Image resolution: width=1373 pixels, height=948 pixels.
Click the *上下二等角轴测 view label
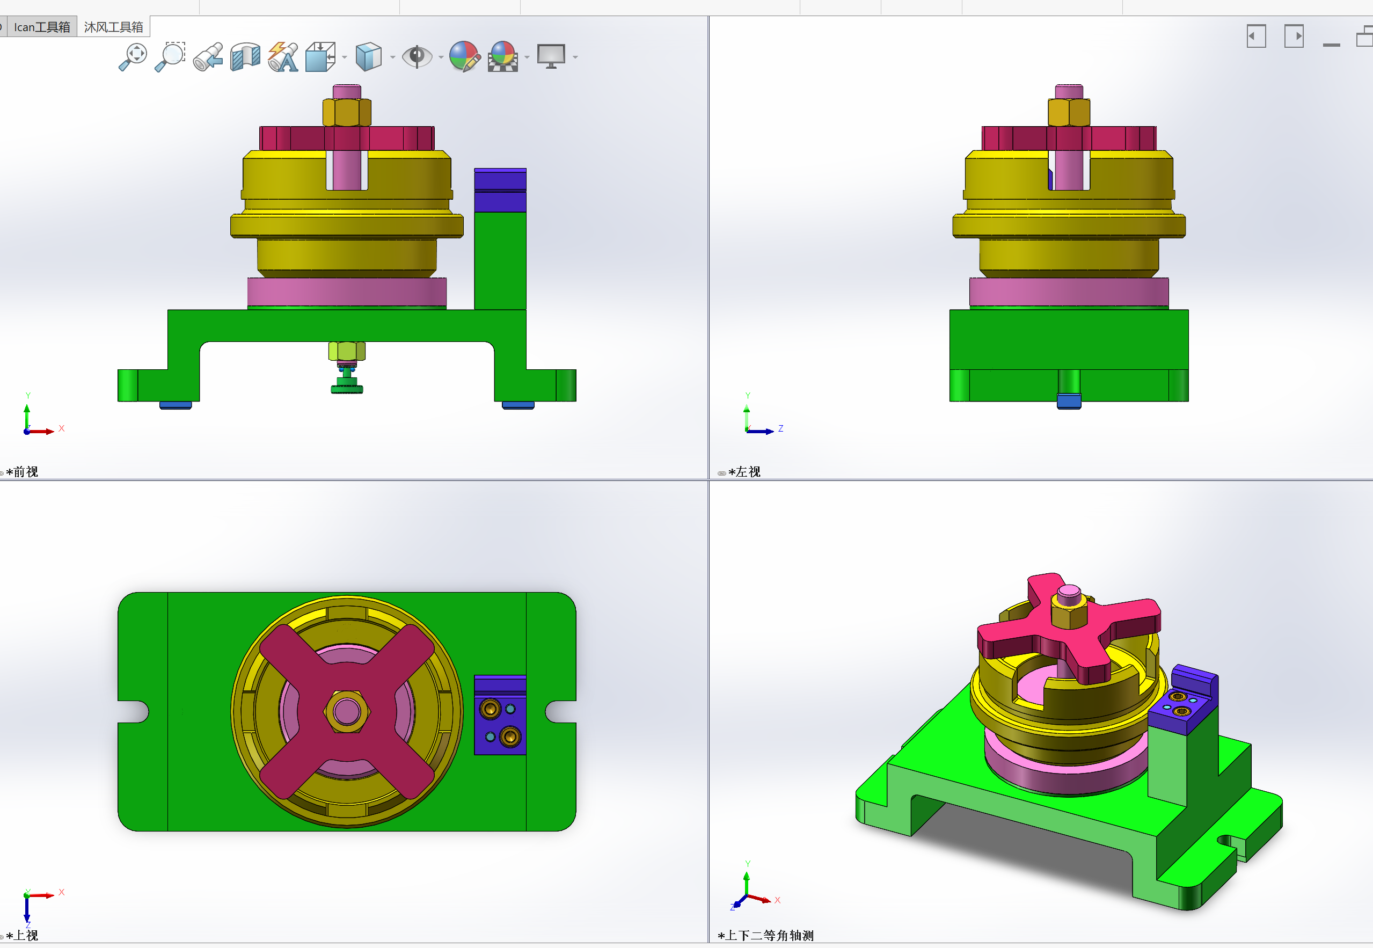(765, 936)
